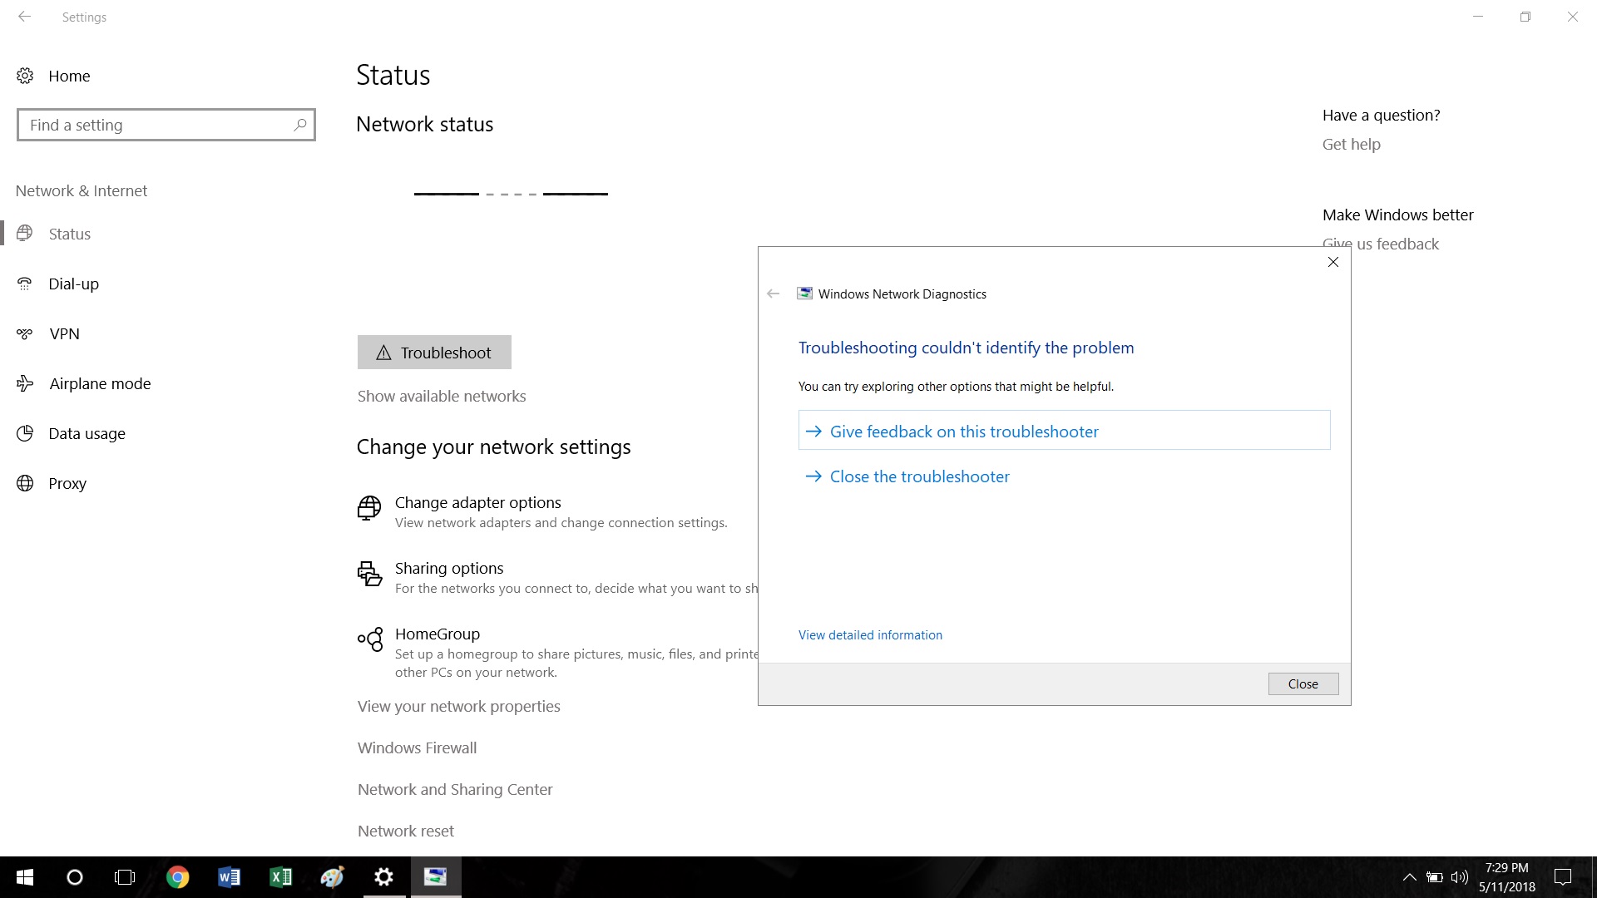This screenshot has height=898, width=1597.
Task: Close the Network Diagnostics dialog with X
Action: (x=1333, y=262)
